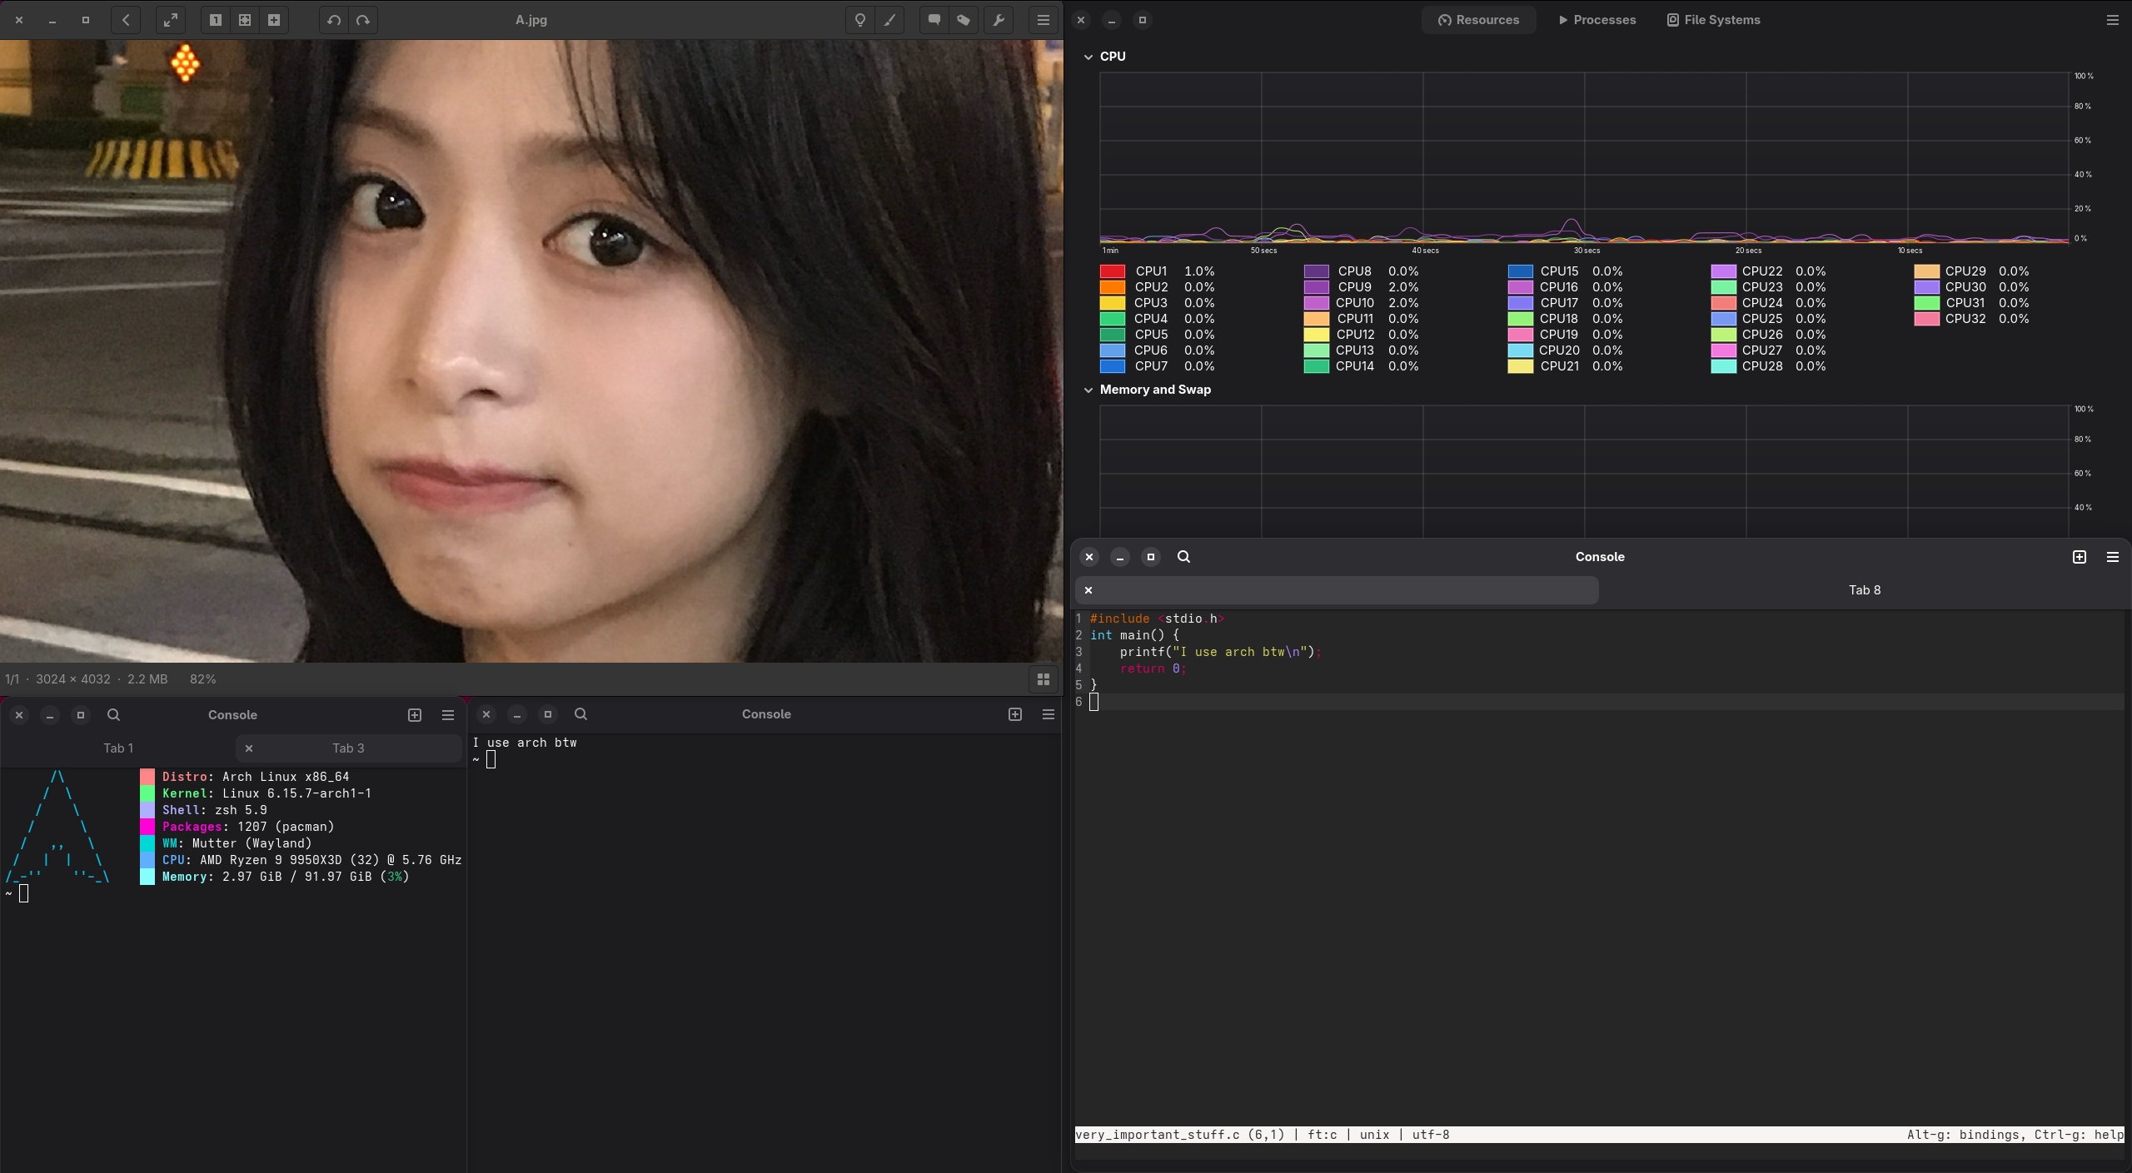2132x1173 pixels.
Task: Click the 'Distro: Arch Linux x86_64' line
Action: (x=256, y=777)
